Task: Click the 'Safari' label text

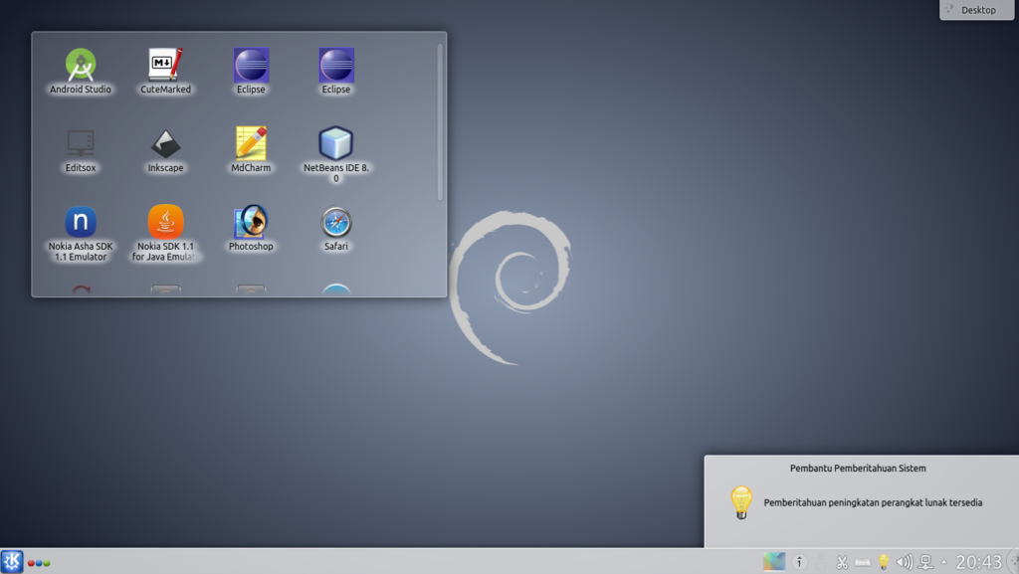Action: (336, 246)
